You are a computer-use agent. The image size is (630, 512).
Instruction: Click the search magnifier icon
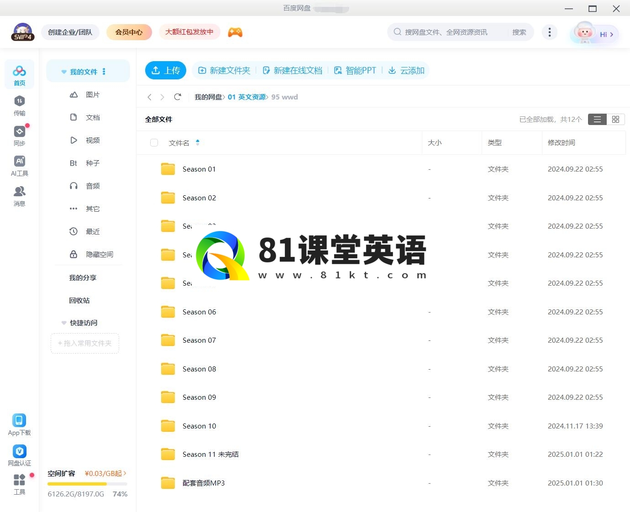pos(398,32)
